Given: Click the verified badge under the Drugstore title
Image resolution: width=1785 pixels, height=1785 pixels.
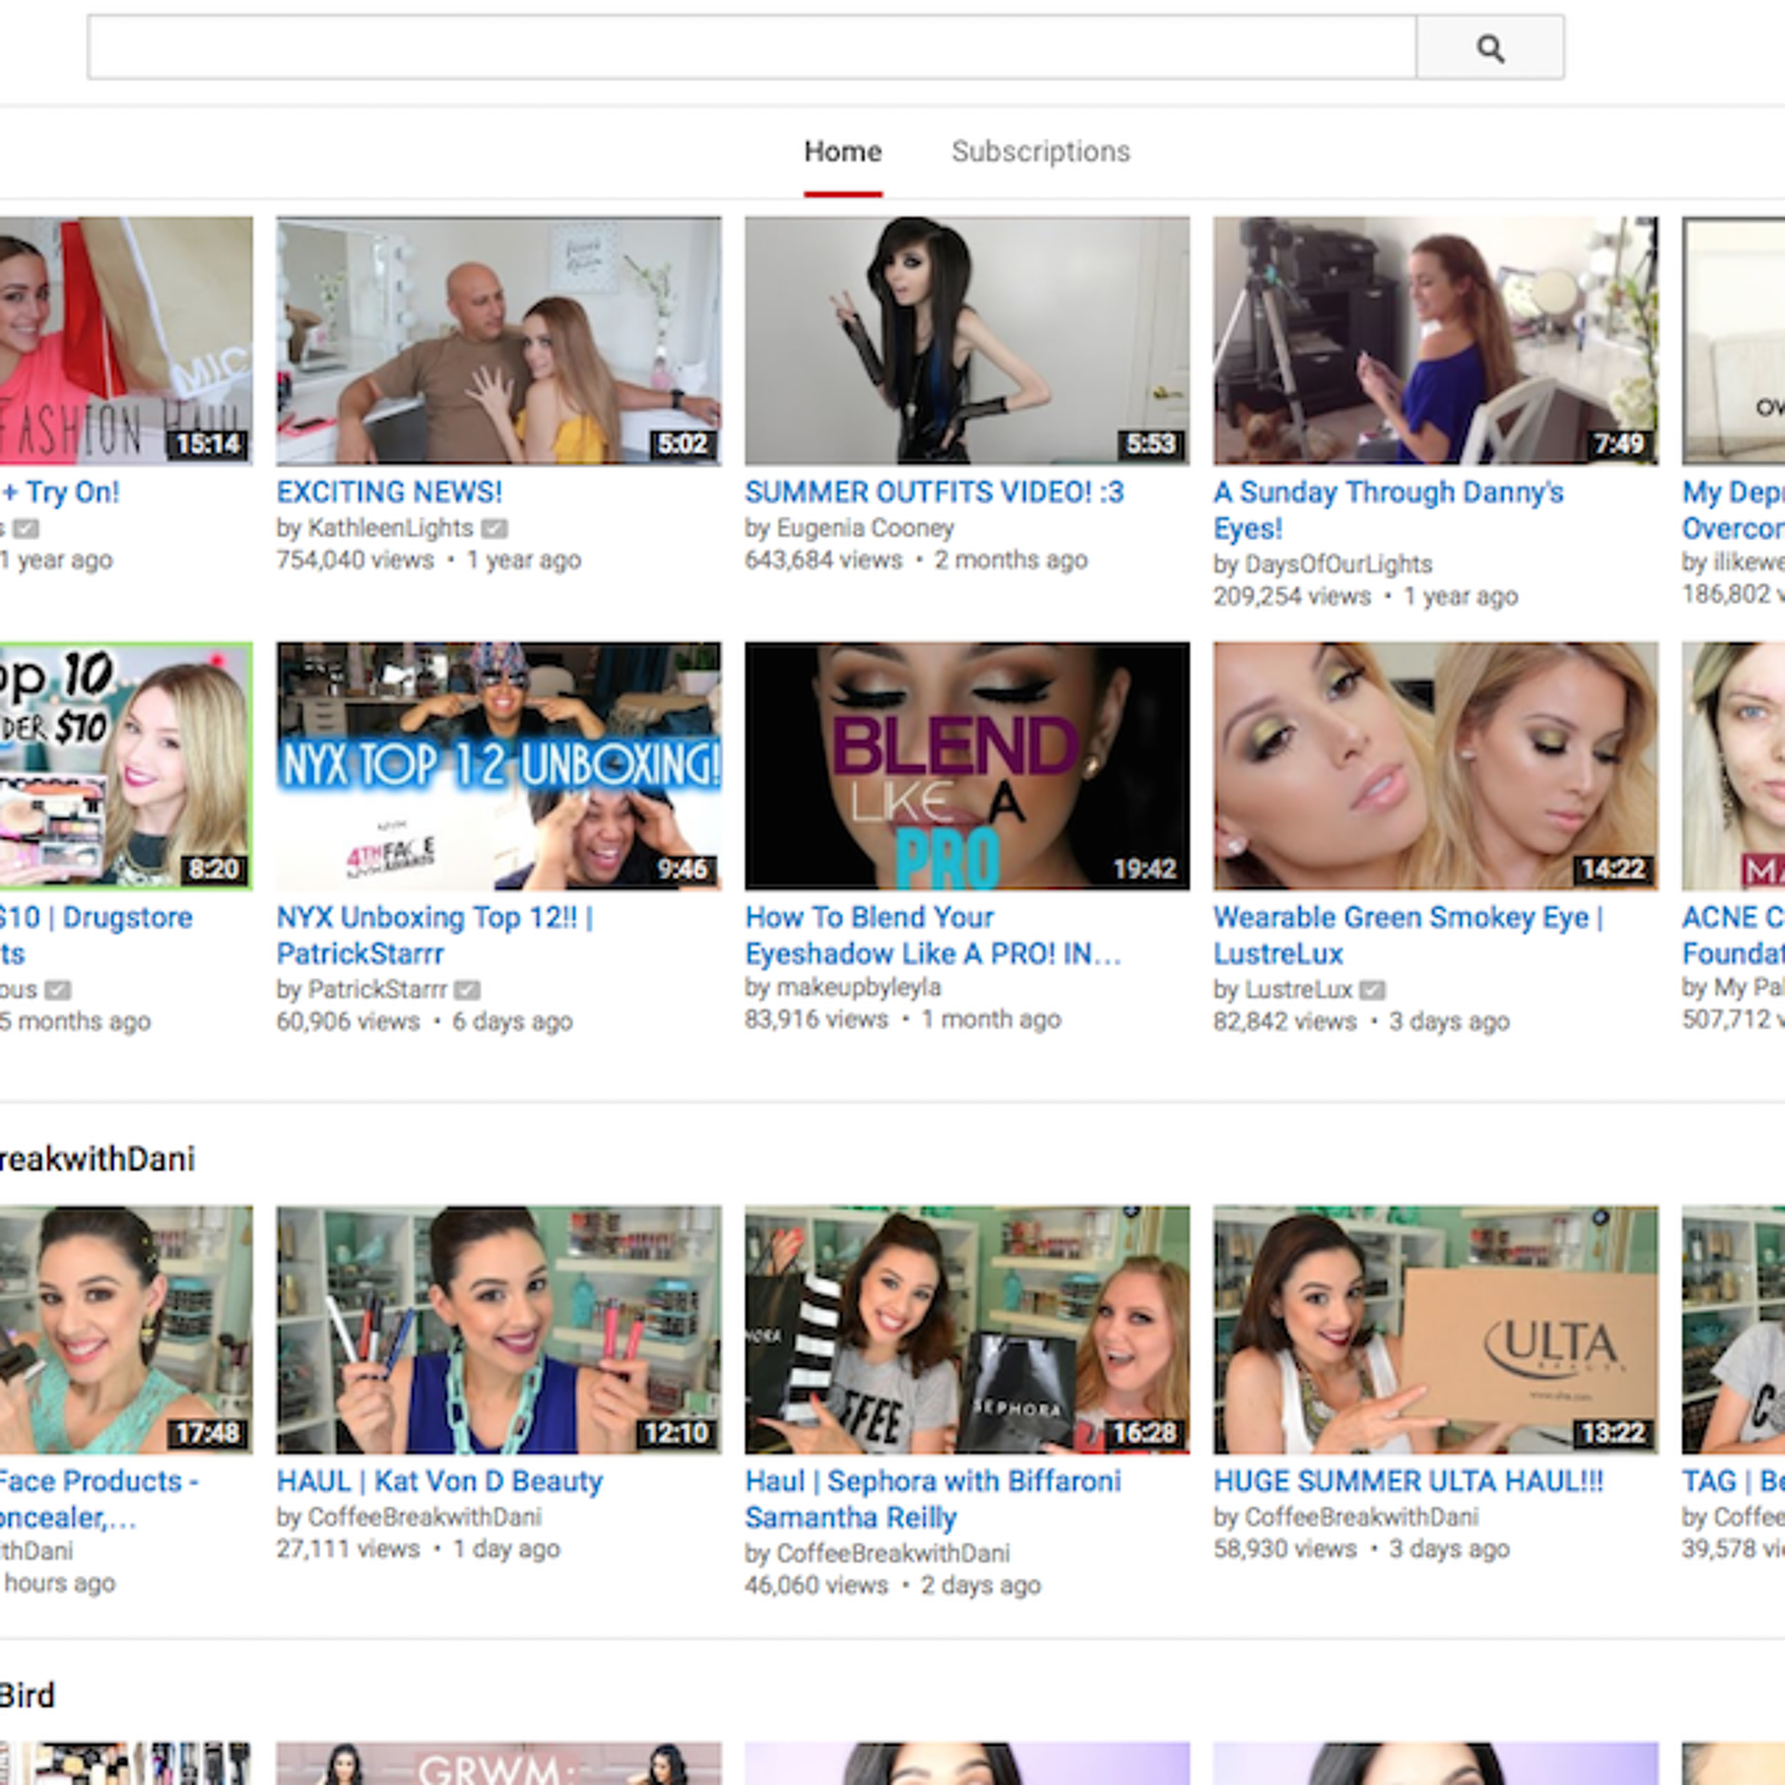Looking at the screenshot, I should [x=57, y=989].
